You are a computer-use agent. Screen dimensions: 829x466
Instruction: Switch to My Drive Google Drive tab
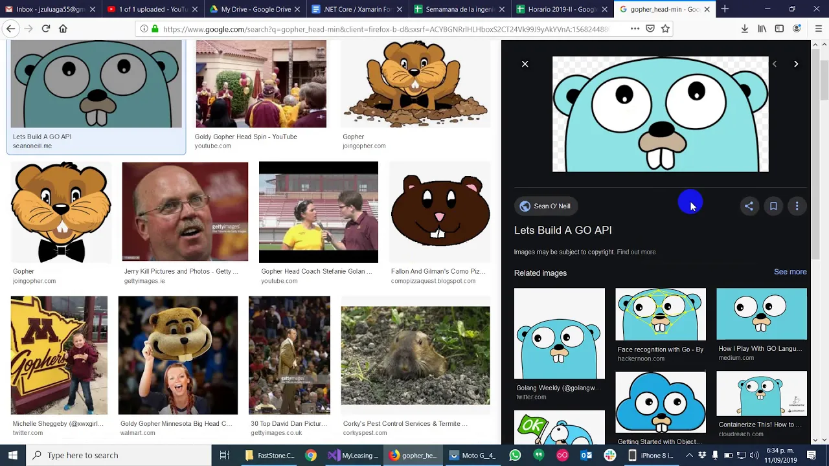[255, 9]
